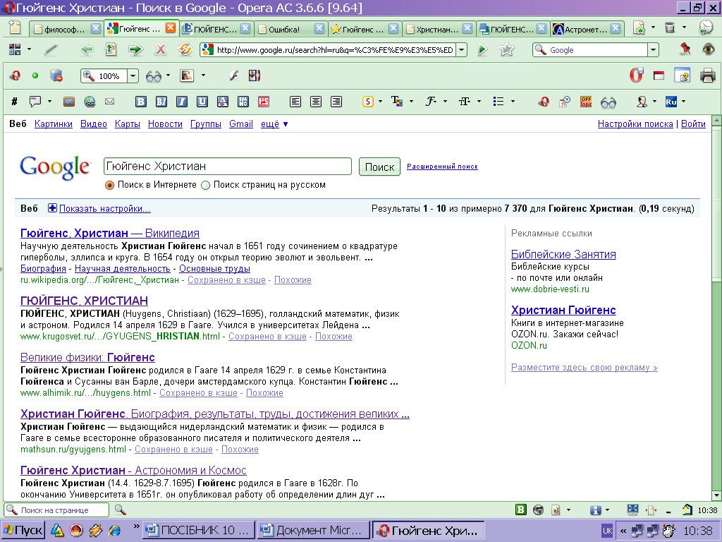
Task: Click the Underline U formatting icon
Action: [x=202, y=102]
